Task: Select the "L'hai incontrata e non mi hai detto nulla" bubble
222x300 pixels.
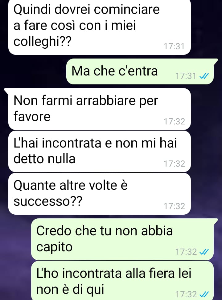Action: 99,151
